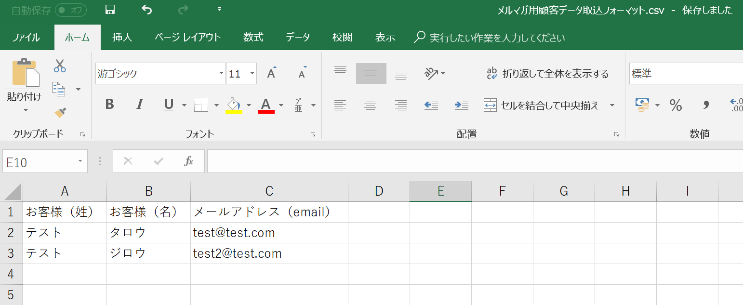
Task: Click the Save floppy disk icon
Action: (110, 10)
